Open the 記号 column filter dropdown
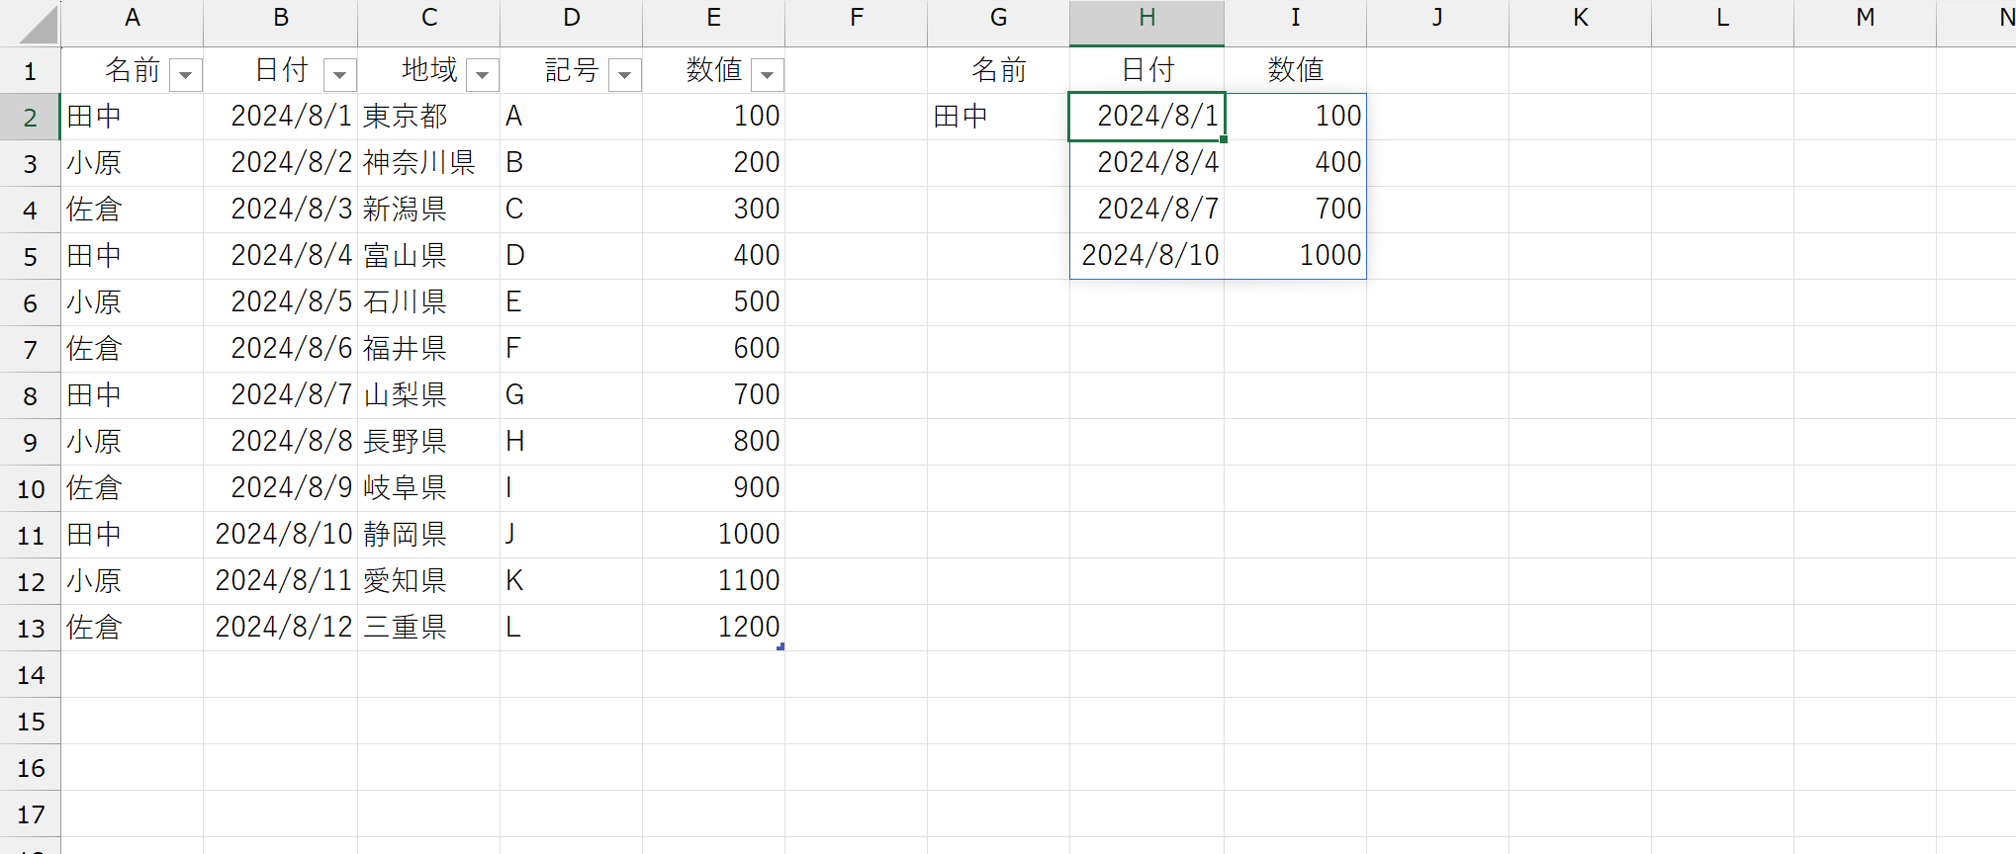2016x854 pixels. coord(624,75)
